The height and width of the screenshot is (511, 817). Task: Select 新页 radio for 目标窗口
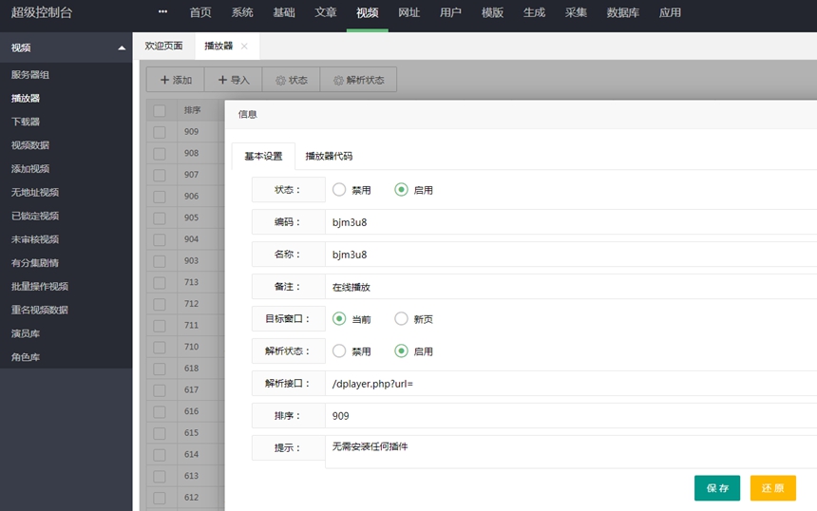tap(401, 319)
